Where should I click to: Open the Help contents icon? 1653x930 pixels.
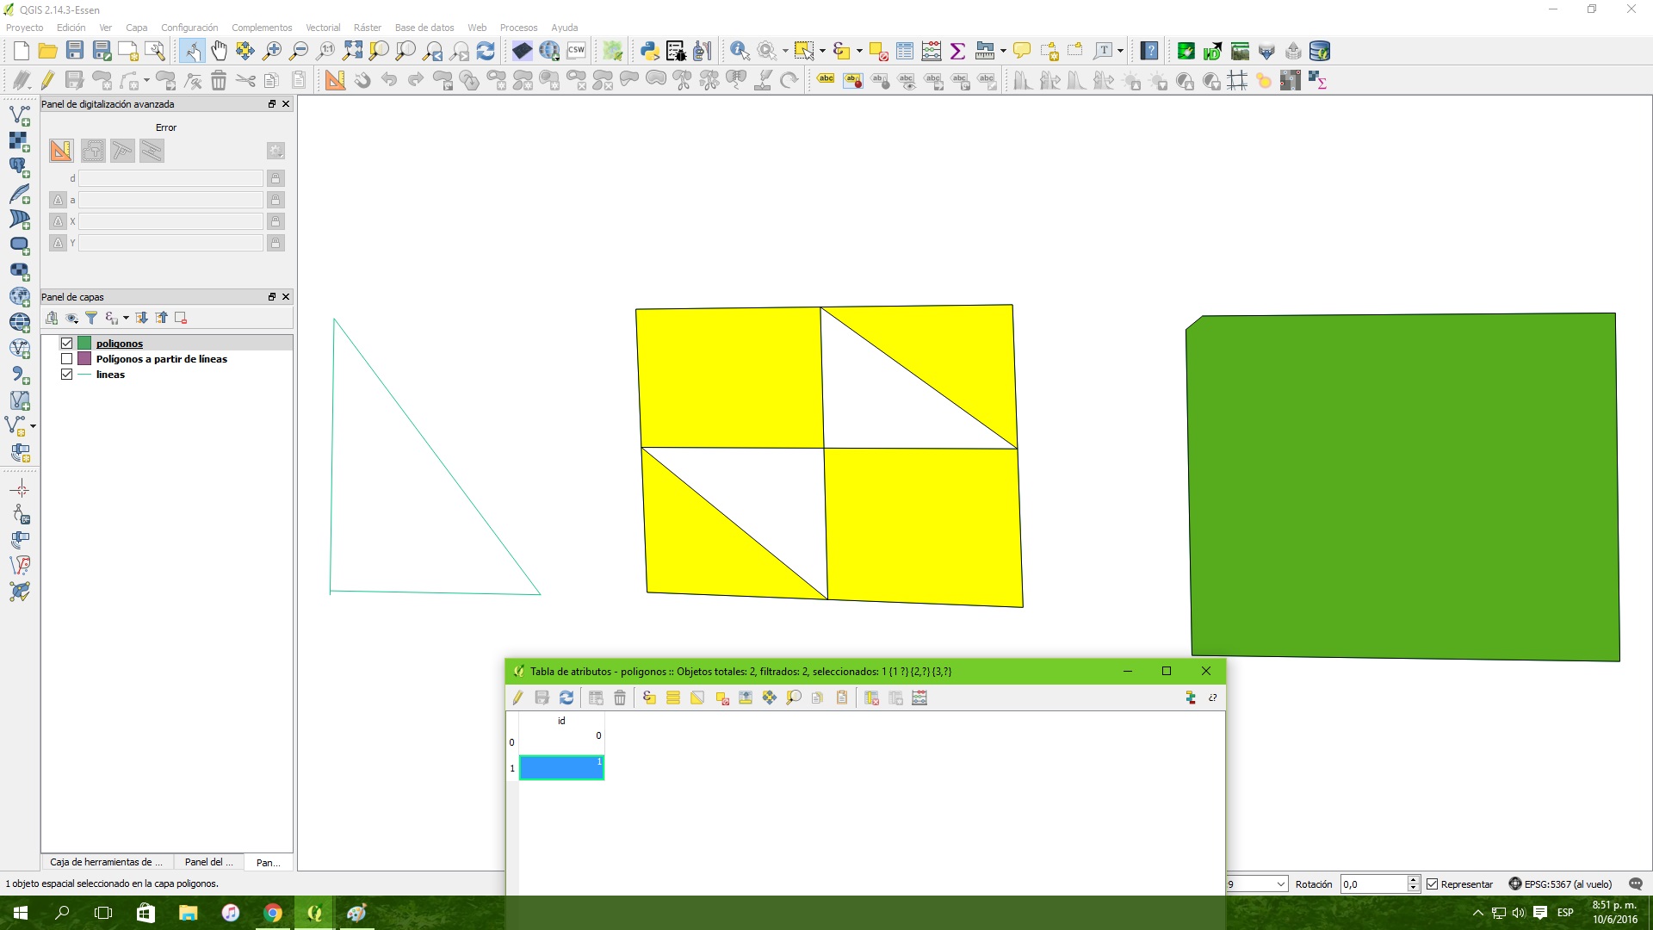point(1149,51)
